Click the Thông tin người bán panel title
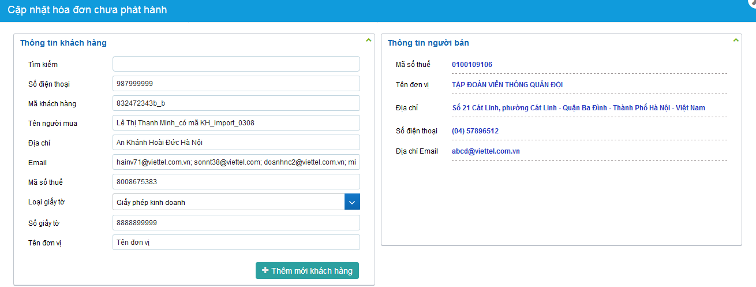 (x=428, y=43)
